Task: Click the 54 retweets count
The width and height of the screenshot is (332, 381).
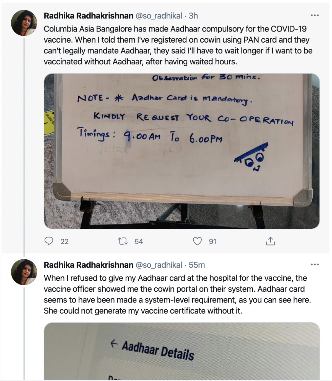Action: point(139,242)
